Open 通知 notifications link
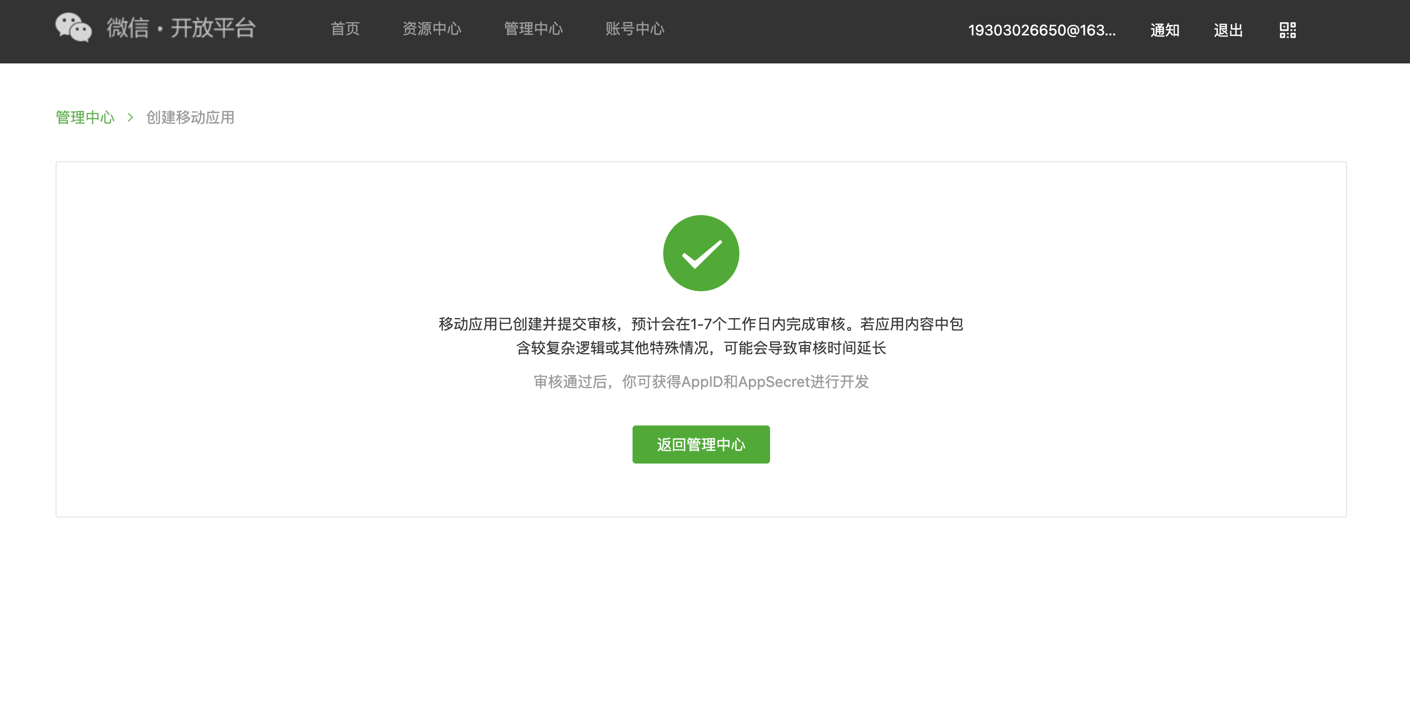Screen dimensions: 1410x722 (x=1165, y=30)
